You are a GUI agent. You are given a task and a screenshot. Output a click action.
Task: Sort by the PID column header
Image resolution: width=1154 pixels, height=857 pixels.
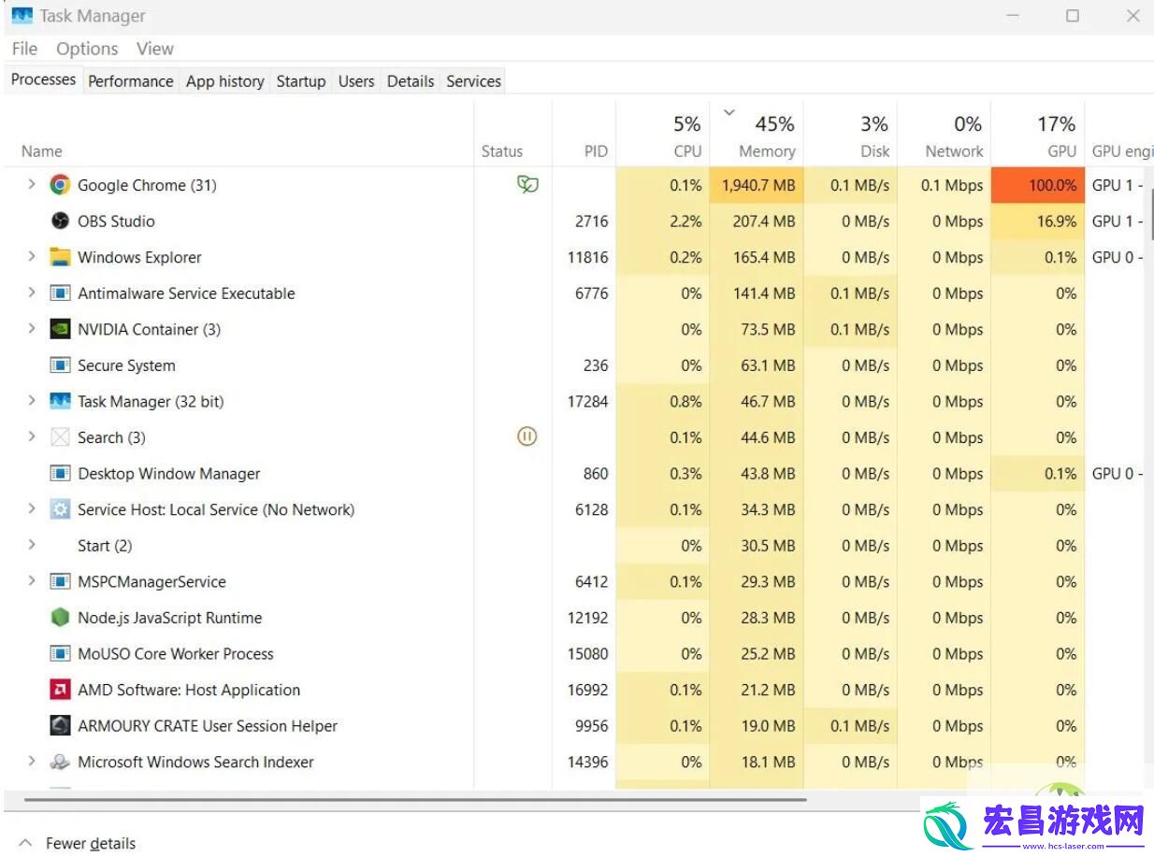click(584, 134)
